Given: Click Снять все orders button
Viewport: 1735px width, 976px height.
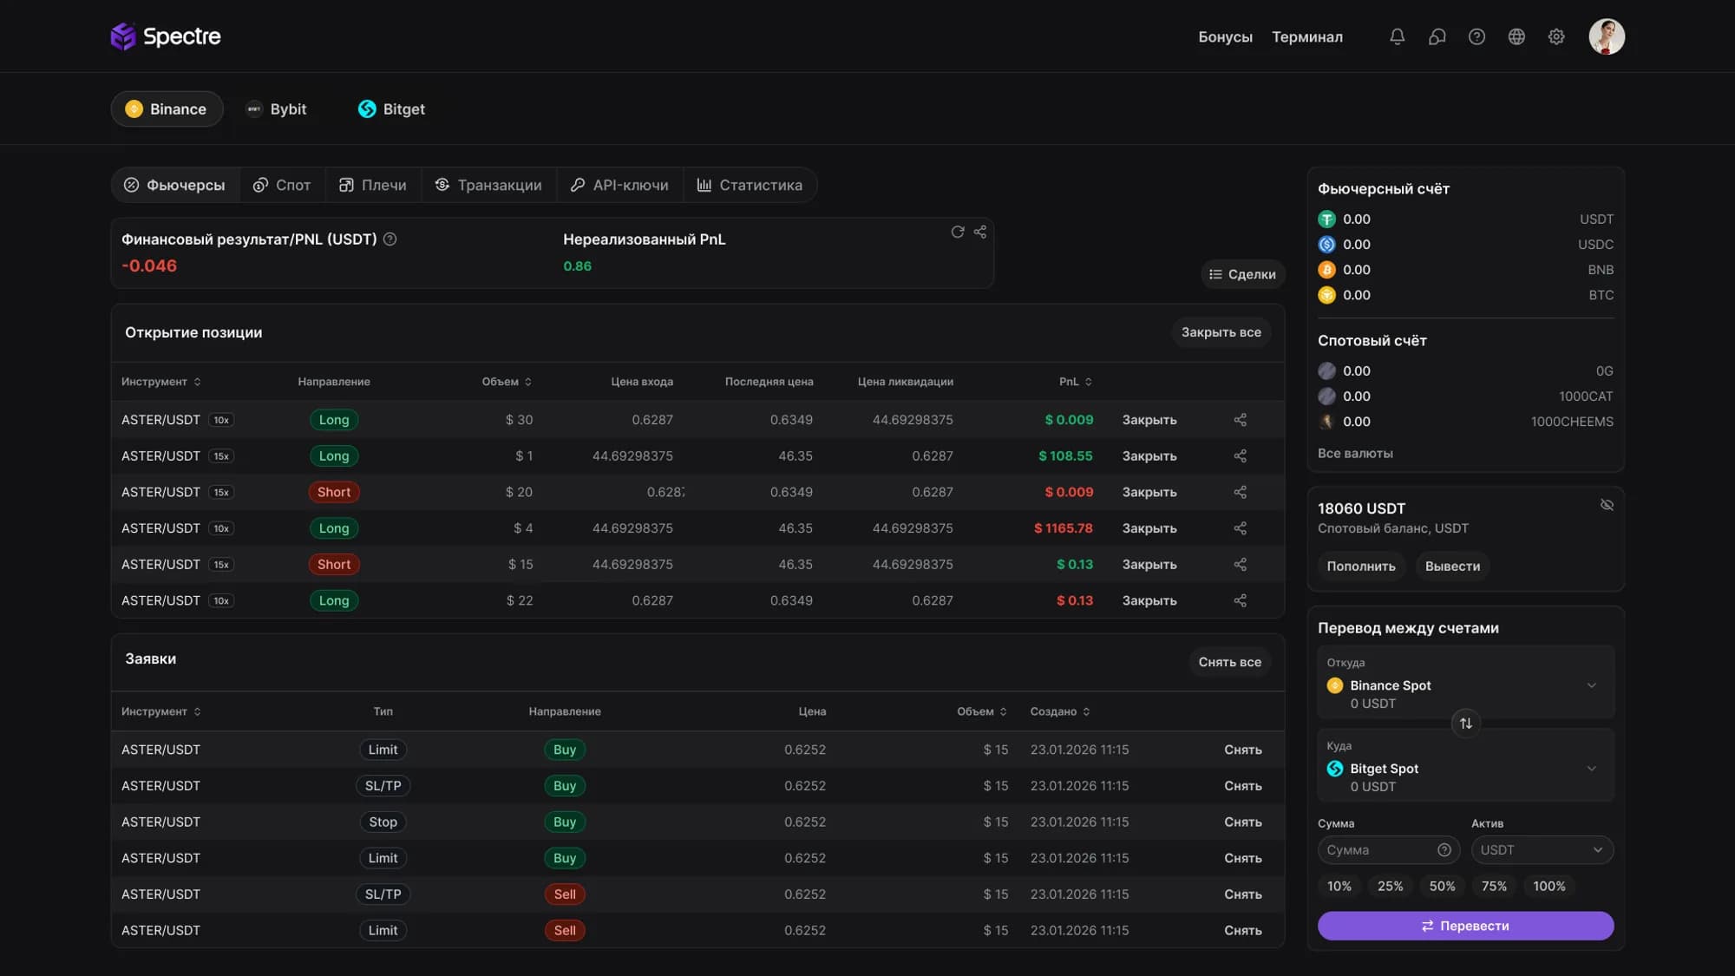Looking at the screenshot, I should (x=1229, y=662).
